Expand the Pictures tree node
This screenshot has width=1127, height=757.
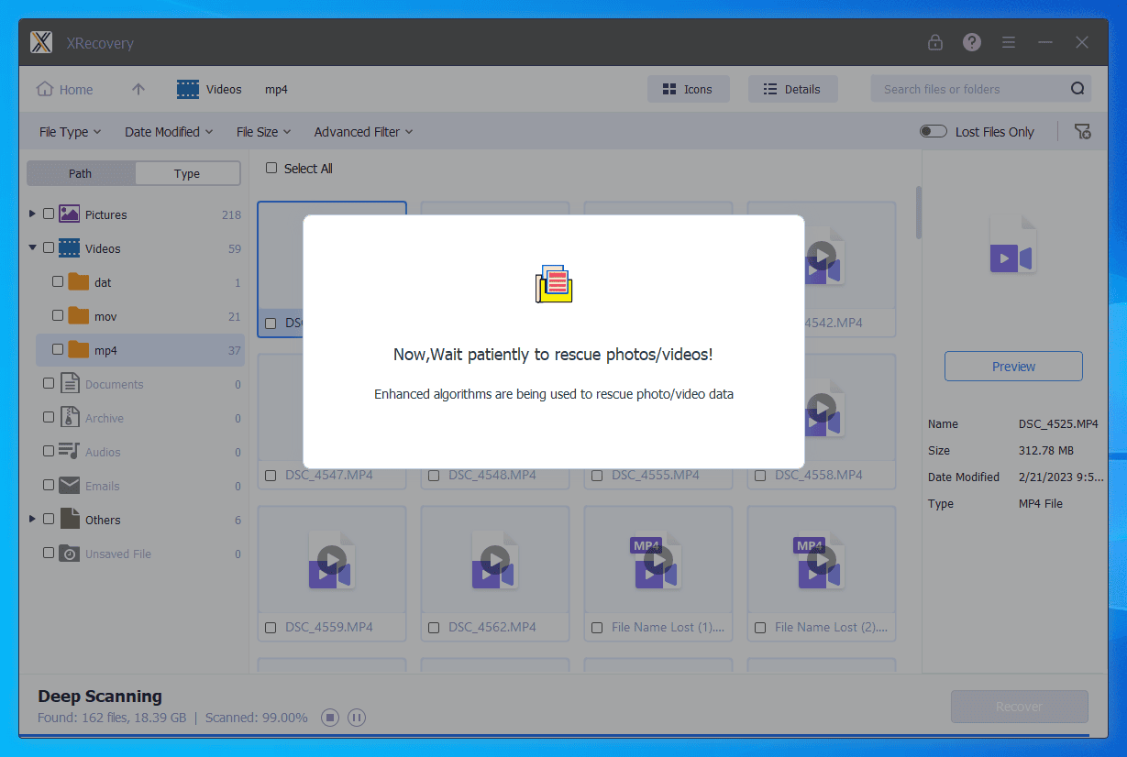point(33,214)
